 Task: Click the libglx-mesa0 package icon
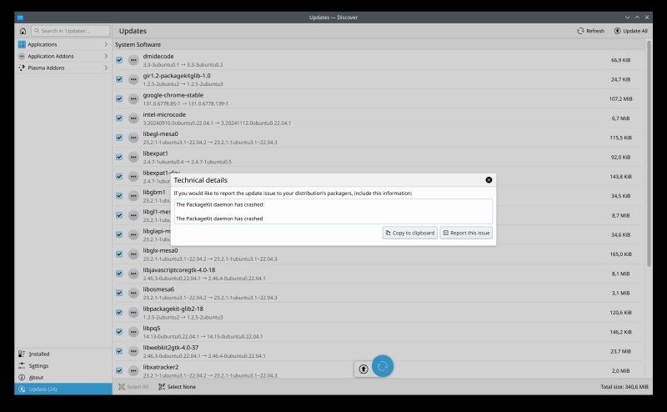click(133, 254)
